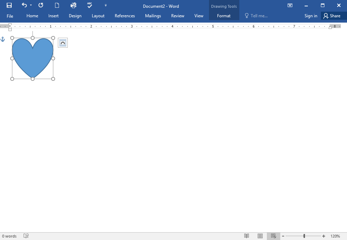Open the References ribbon tab
This screenshot has height=240, width=347.
click(125, 16)
